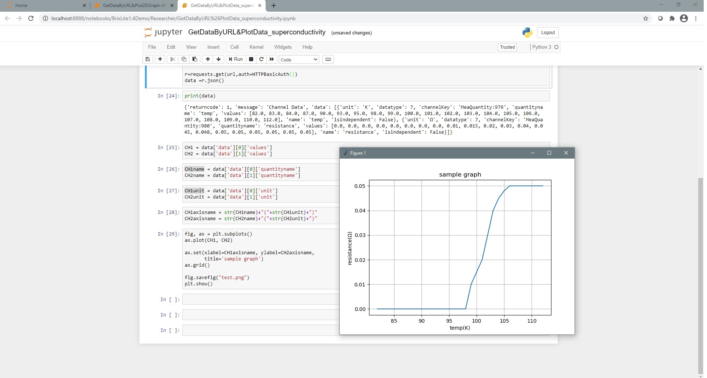Open browser extensions puzzle icon
The width and height of the screenshot is (707, 378).
point(672,18)
